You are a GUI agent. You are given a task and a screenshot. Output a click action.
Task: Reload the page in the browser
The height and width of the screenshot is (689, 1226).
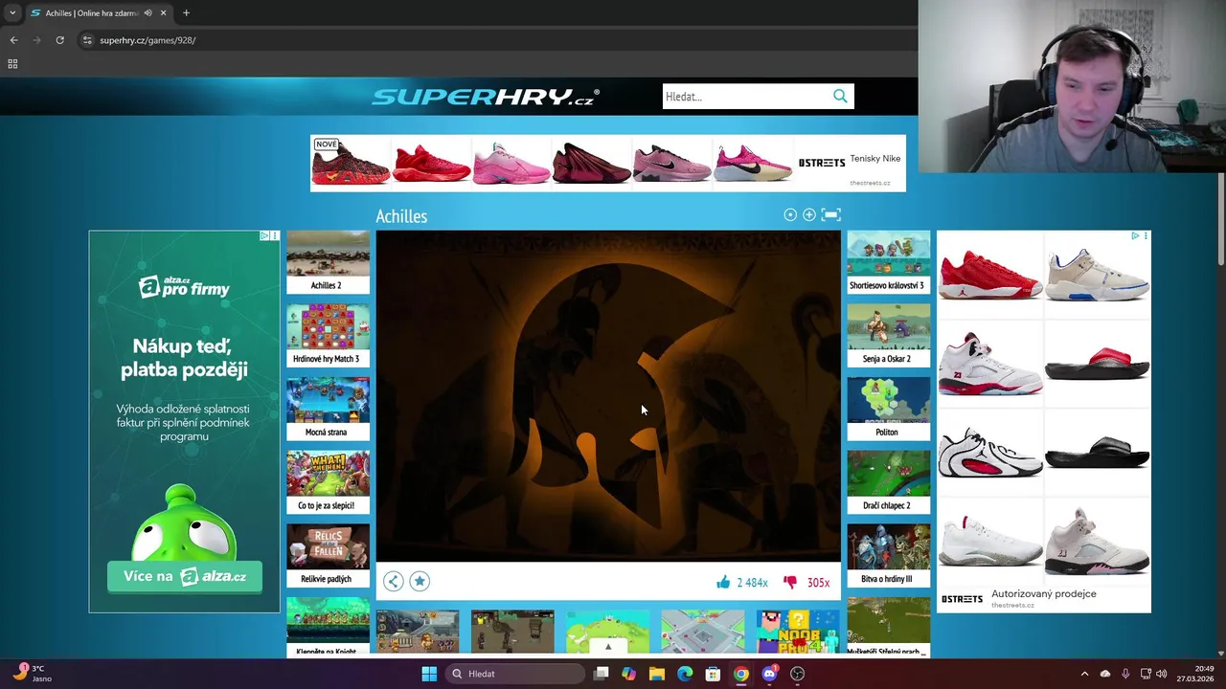[x=59, y=40]
